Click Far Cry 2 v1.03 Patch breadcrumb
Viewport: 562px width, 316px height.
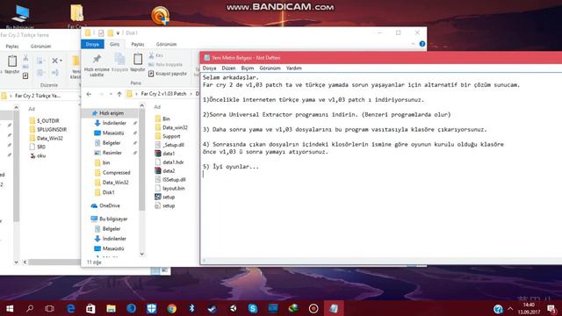(x=163, y=94)
